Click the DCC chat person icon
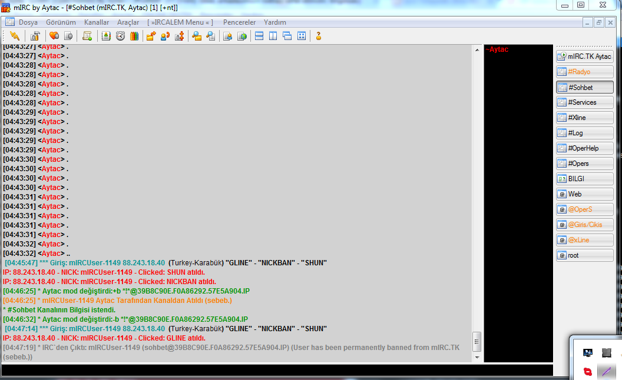This screenshot has width=622, height=380. [165, 36]
